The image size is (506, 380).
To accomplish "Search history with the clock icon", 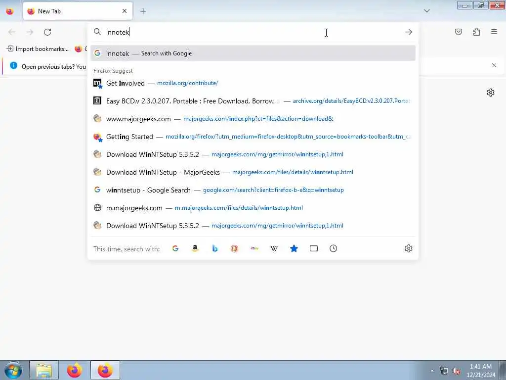I will click(334, 248).
